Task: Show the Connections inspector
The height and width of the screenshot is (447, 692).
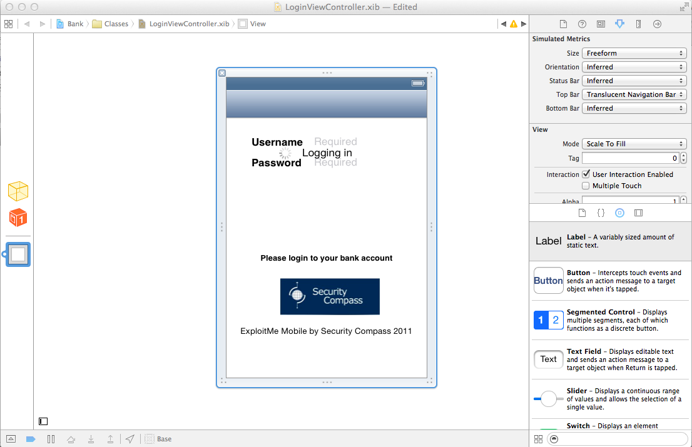Action: [657, 24]
